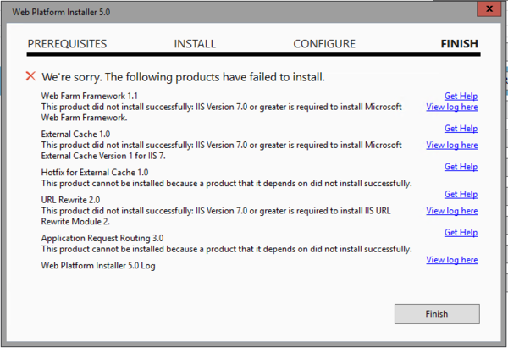
Task: Select the PREREQUISITES step heading
Action: pos(67,44)
